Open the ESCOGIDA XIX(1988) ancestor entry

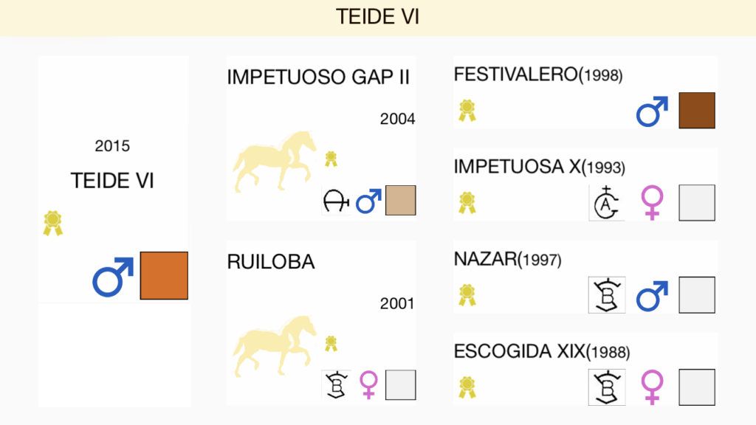click(x=542, y=352)
